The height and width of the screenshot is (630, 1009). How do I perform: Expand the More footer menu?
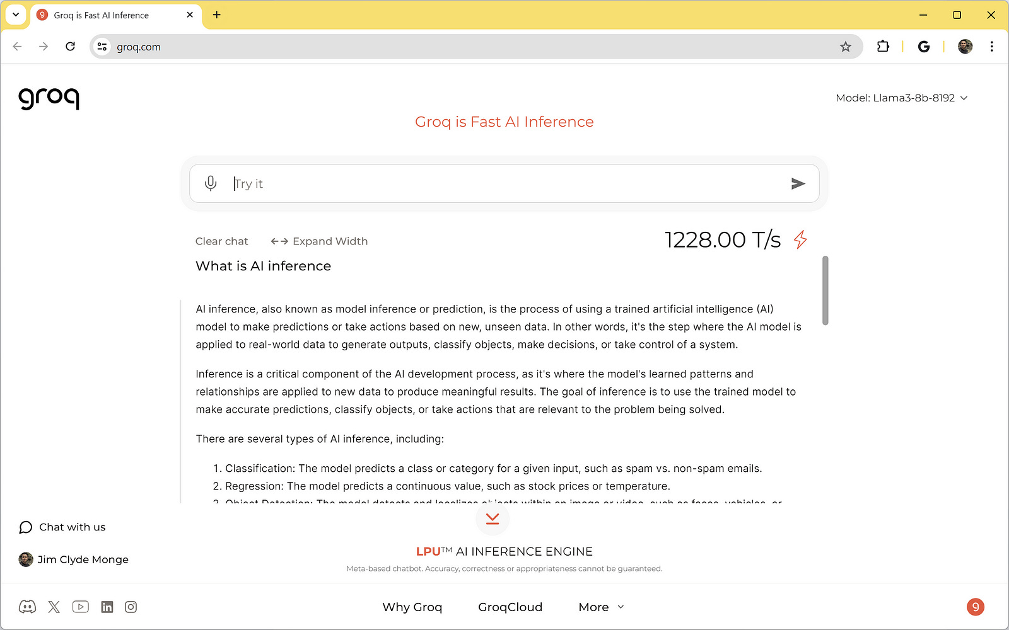(x=601, y=607)
